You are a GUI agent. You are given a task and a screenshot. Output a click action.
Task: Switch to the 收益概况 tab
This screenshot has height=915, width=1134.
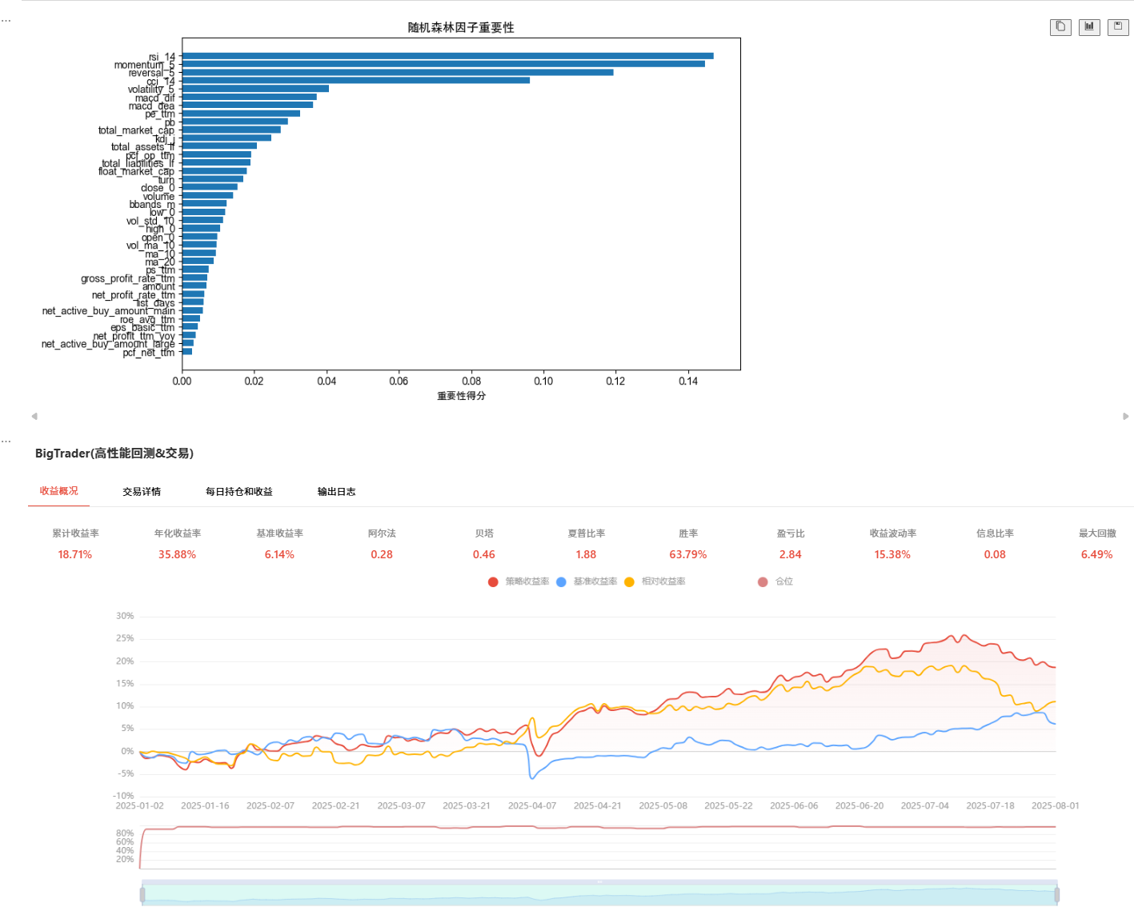(59, 491)
